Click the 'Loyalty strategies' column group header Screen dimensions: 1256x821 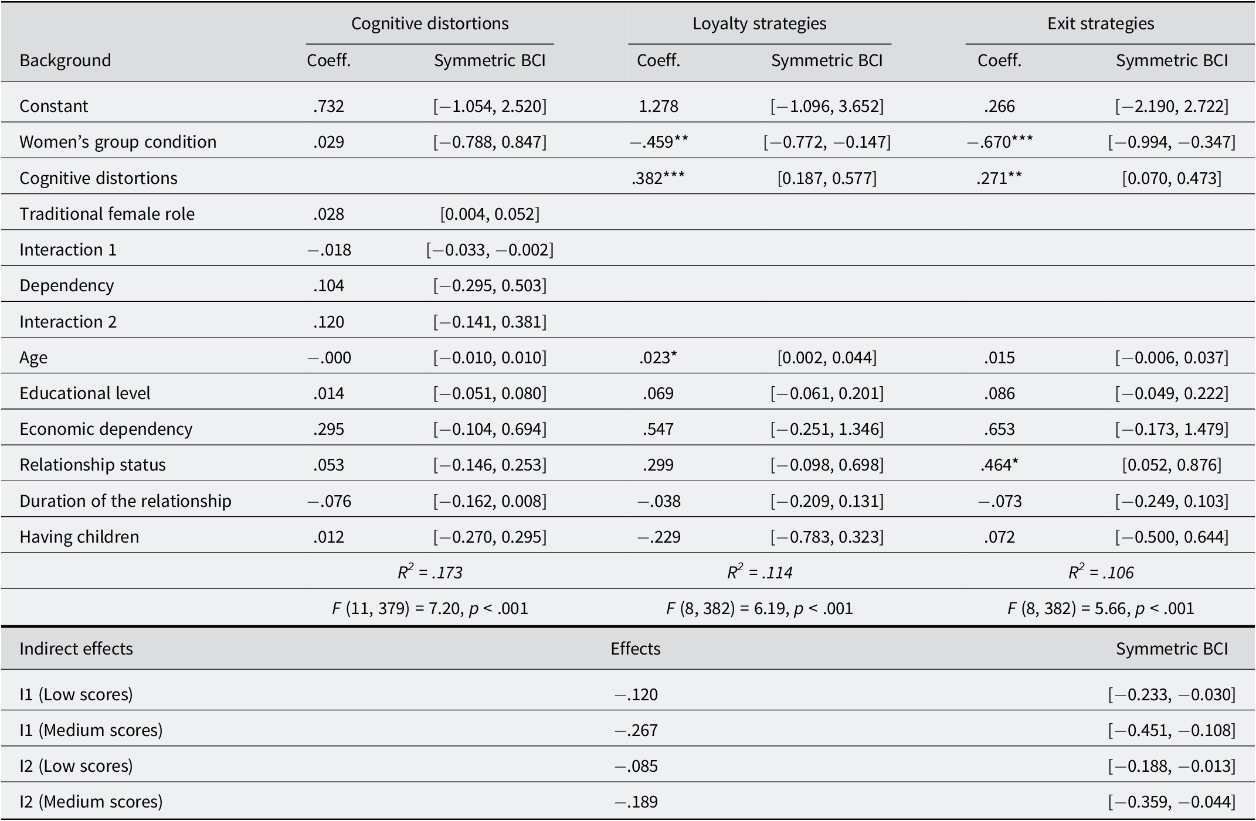[x=759, y=24]
